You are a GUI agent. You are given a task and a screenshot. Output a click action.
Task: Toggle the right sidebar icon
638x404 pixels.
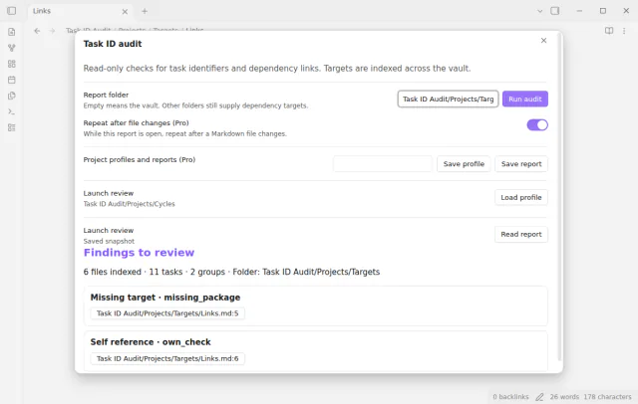pos(555,11)
